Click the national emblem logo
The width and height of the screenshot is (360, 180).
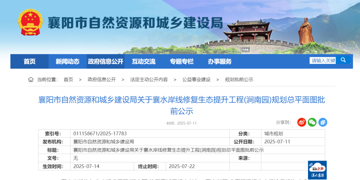30,22
